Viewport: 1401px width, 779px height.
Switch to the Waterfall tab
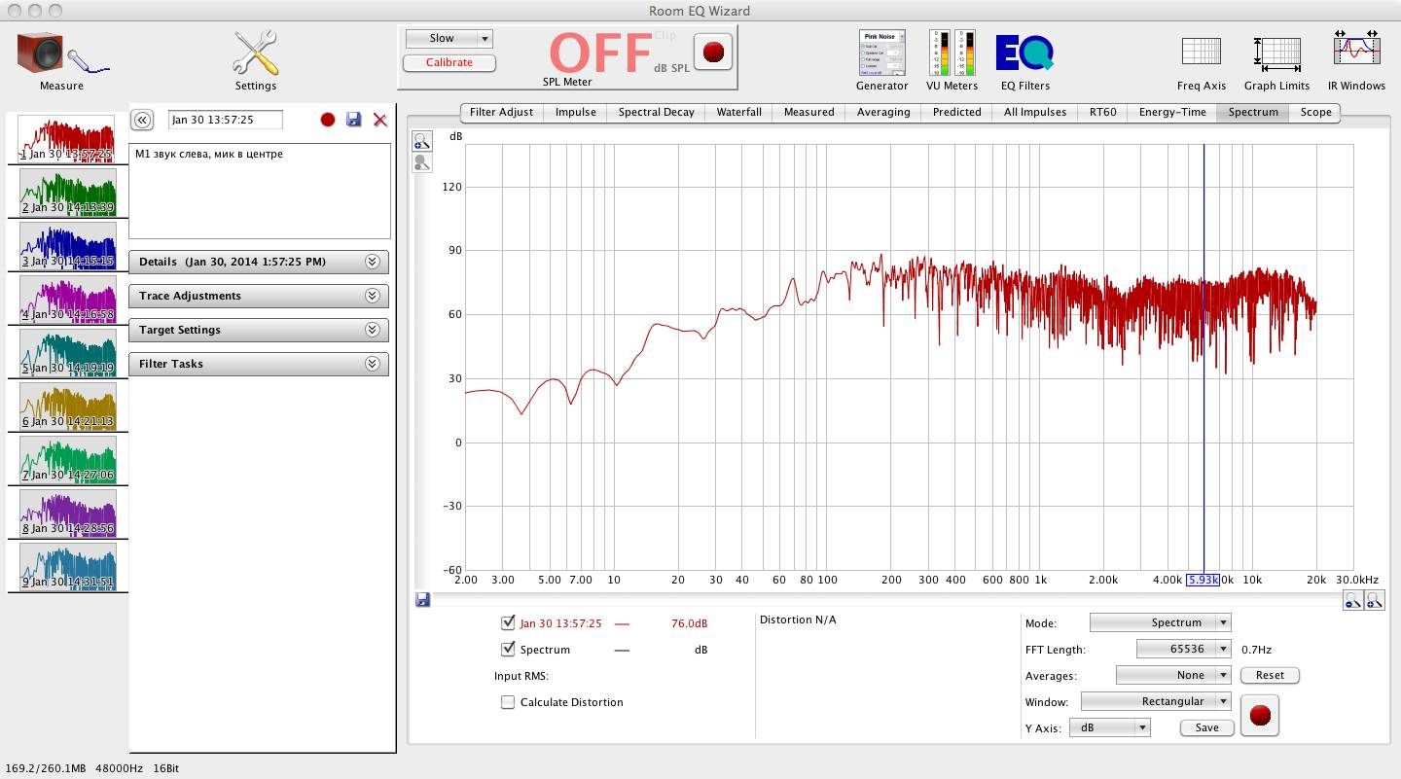738,112
